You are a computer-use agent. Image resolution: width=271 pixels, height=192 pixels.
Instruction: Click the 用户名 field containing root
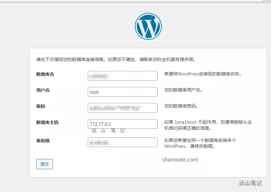coord(122,92)
